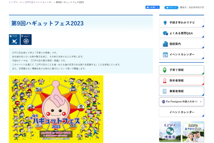Click the grid icon for 事業者情報
The image size is (214, 143).
(x=165, y=91)
